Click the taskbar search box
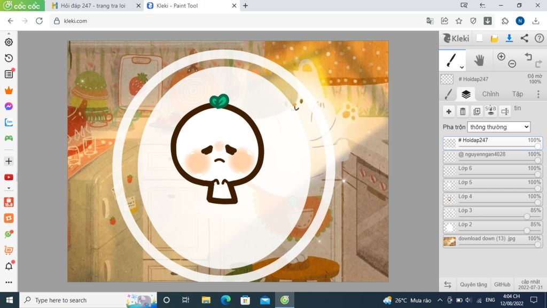 [88, 300]
